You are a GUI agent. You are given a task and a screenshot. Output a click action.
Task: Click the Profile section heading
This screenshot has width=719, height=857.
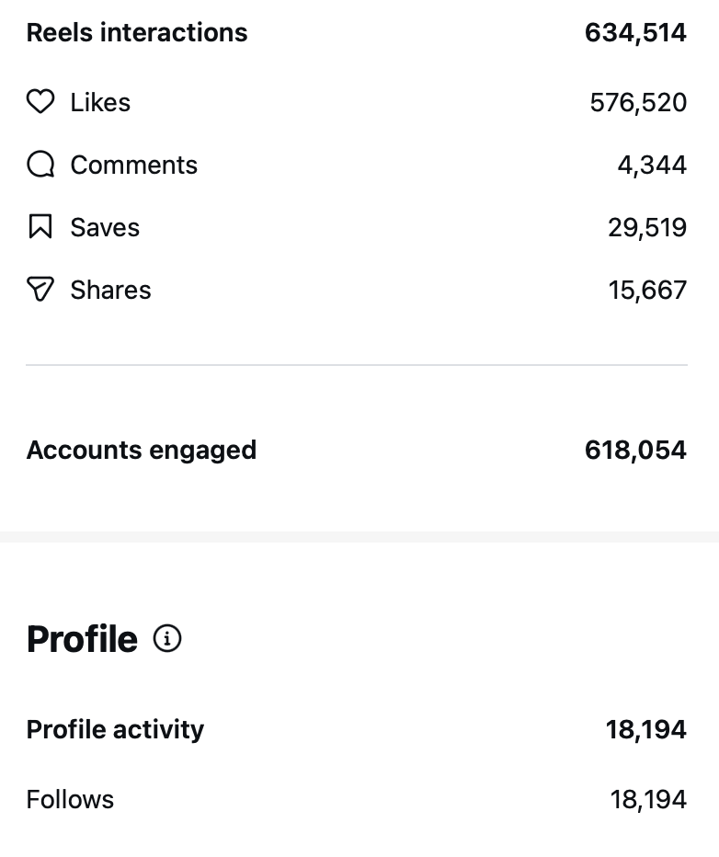pos(82,639)
